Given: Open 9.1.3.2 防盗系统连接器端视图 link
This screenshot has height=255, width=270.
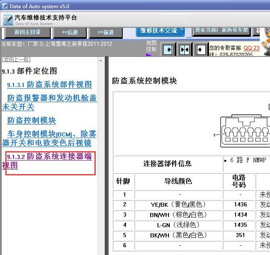Looking at the screenshot, I should click(x=47, y=161).
